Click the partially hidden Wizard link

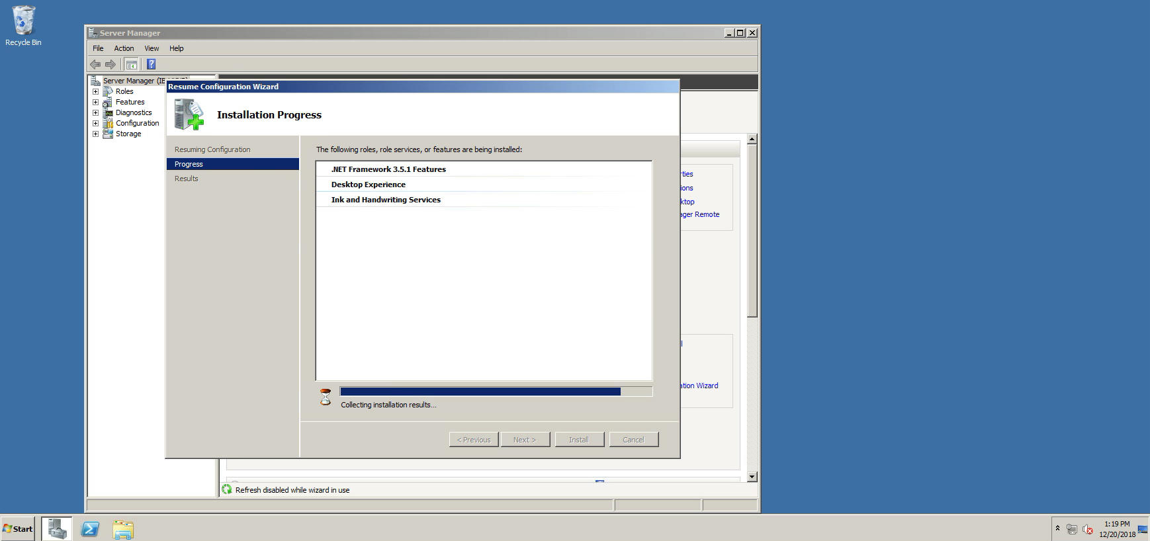[x=699, y=386]
